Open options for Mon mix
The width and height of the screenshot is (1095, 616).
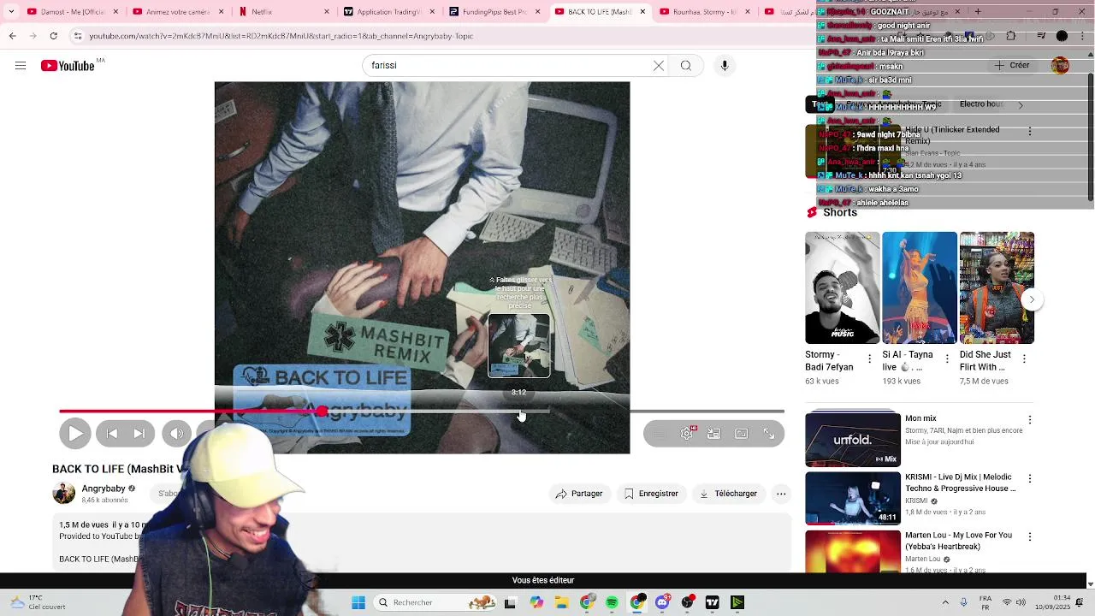click(x=1030, y=420)
